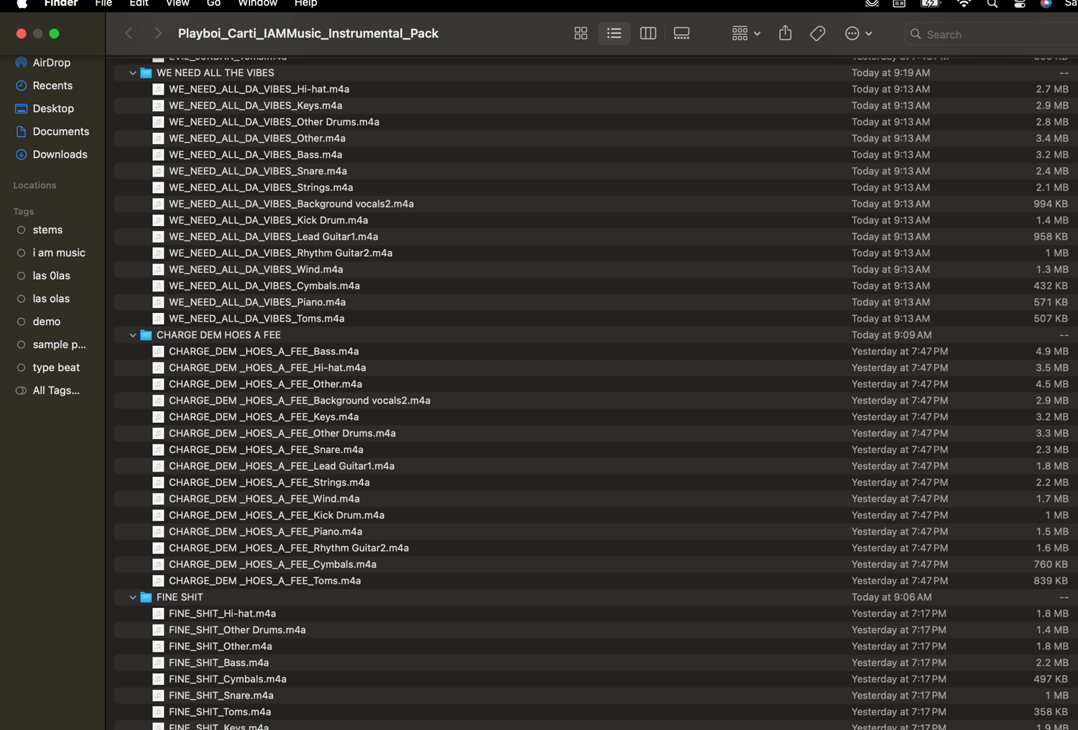Select WE_NEED_ALL_DA_VIBES_Toms.m4a file
Image resolution: width=1078 pixels, height=730 pixels.
pos(594,319)
